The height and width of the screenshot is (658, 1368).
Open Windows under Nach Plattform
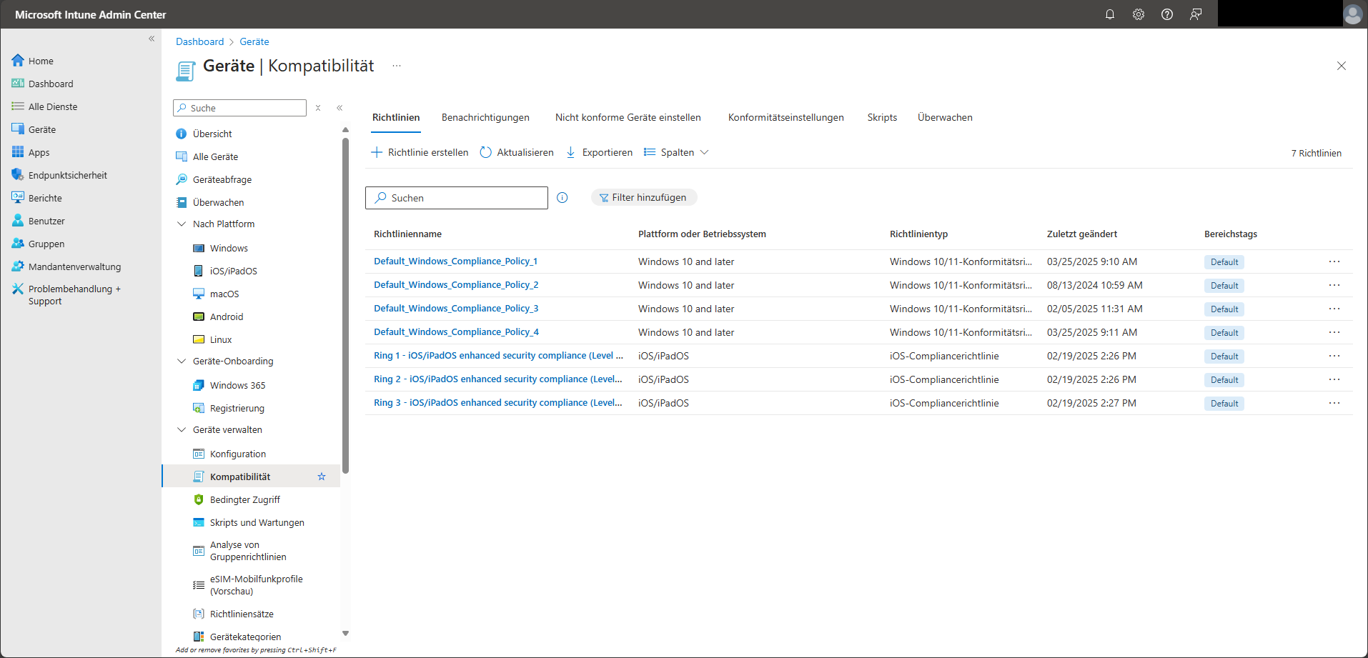(229, 248)
